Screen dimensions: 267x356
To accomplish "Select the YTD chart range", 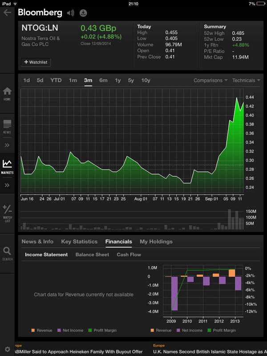I will point(56,81).
